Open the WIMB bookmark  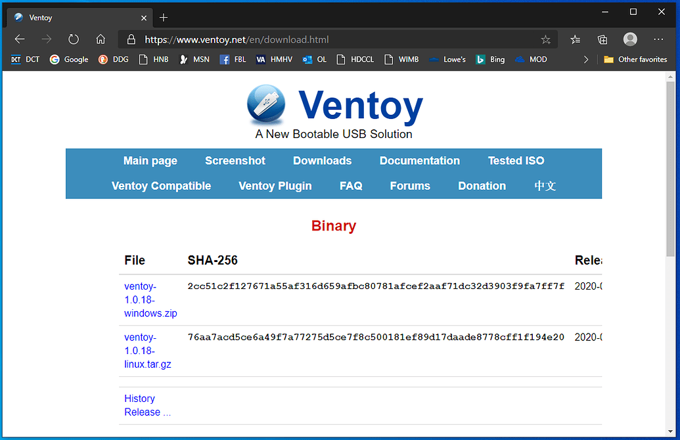[x=401, y=59]
